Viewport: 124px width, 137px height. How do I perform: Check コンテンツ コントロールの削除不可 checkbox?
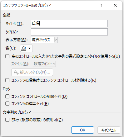click(7, 97)
